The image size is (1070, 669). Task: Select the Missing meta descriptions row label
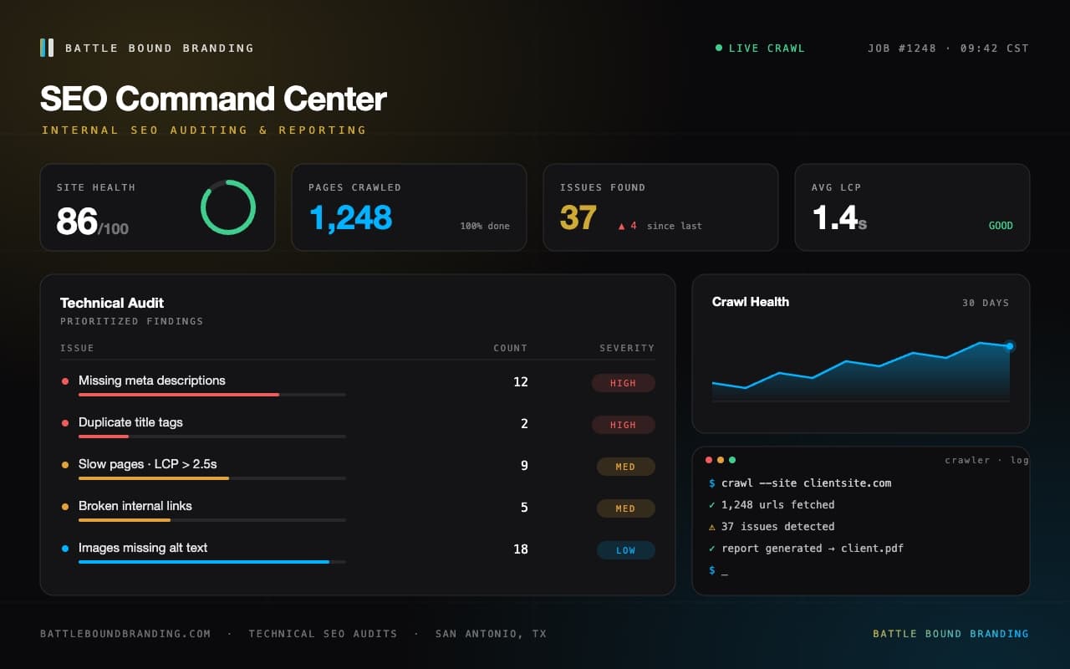[x=152, y=380]
